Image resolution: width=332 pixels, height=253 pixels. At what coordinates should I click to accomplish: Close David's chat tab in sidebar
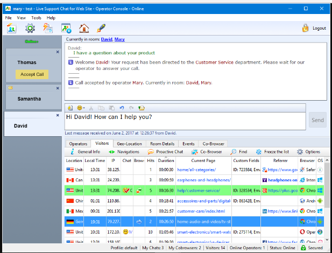click(58, 115)
